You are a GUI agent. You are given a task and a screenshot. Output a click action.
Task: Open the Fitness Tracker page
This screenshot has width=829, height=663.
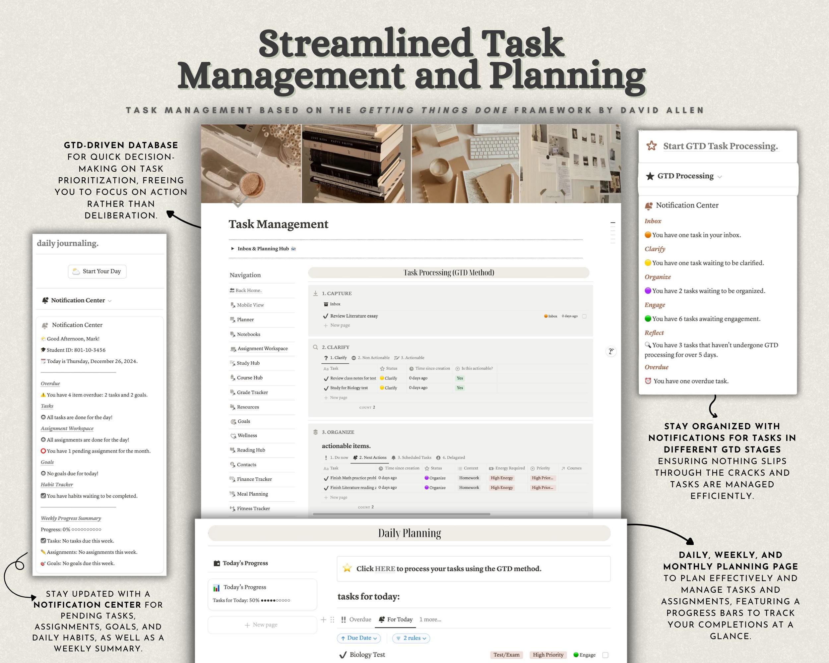(254, 508)
